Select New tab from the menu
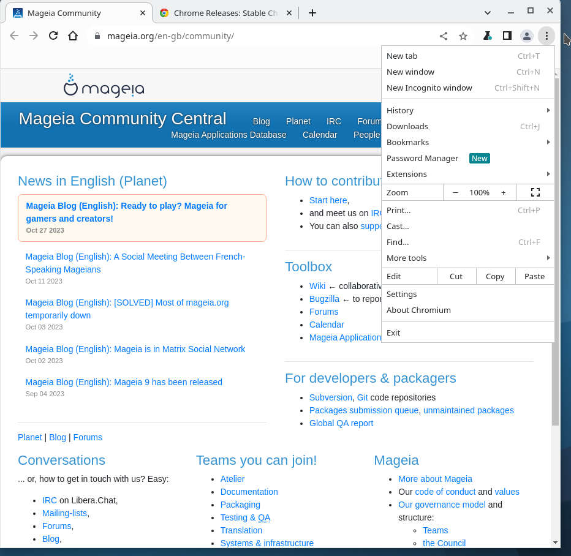Image resolution: width=571 pixels, height=556 pixels. click(467, 56)
